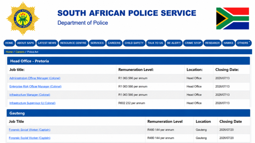Open the CAREERS menu
Screen dimensions: 255x143
(114, 43)
